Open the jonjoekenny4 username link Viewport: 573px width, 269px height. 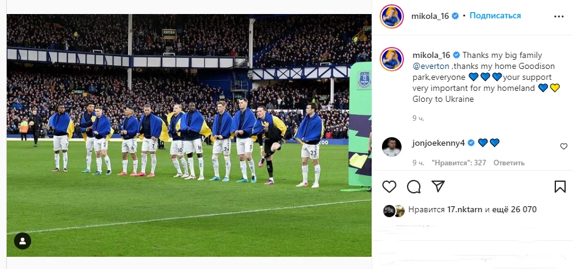[437, 143]
